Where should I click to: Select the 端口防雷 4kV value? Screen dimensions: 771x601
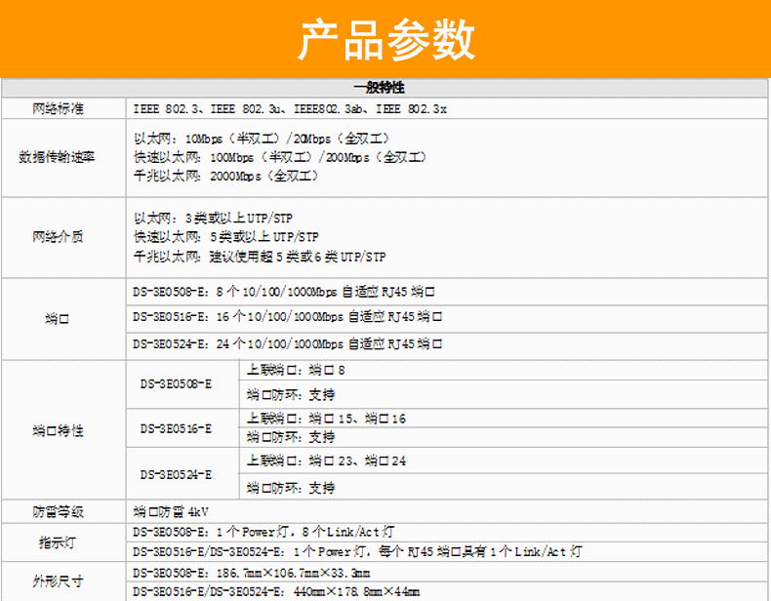(171, 512)
